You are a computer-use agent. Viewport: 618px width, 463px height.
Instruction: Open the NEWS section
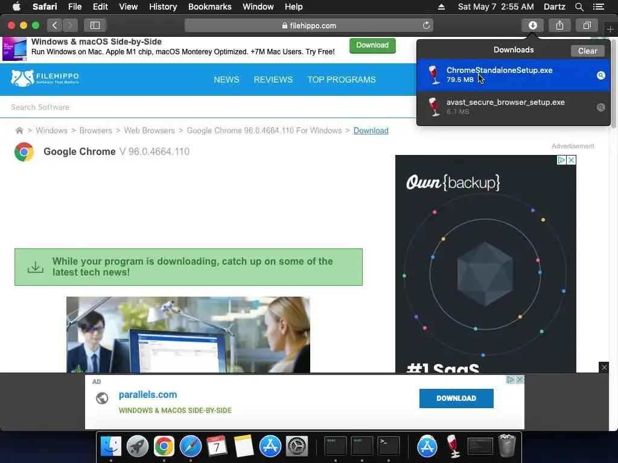click(x=226, y=80)
